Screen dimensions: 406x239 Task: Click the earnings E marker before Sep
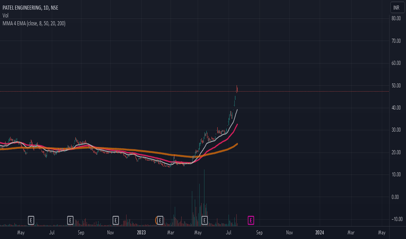click(70, 220)
